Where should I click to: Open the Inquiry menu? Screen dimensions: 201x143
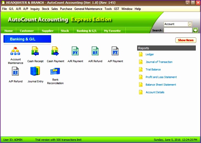tap(35, 9)
